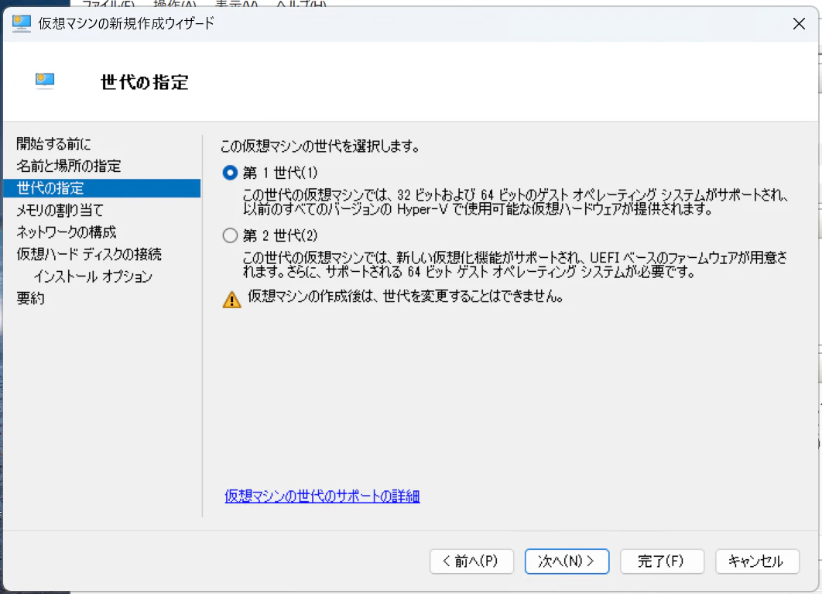Go to the 名前と場所の指定 step
The width and height of the screenshot is (822, 594).
tap(69, 166)
